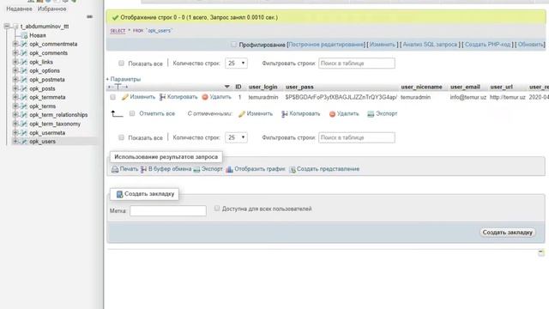Click the Метка bookmark label field
This screenshot has height=309, width=549.
[x=168, y=210]
